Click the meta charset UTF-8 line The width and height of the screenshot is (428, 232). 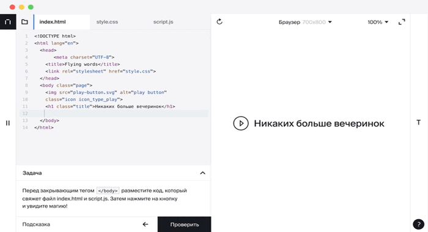pyautogui.click(x=84, y=57)
